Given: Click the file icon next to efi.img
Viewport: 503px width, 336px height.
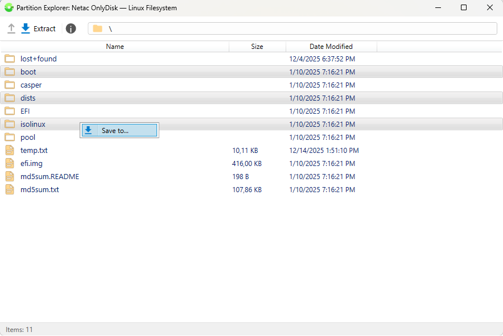Looking at the screenshot, I should (9, 163).
